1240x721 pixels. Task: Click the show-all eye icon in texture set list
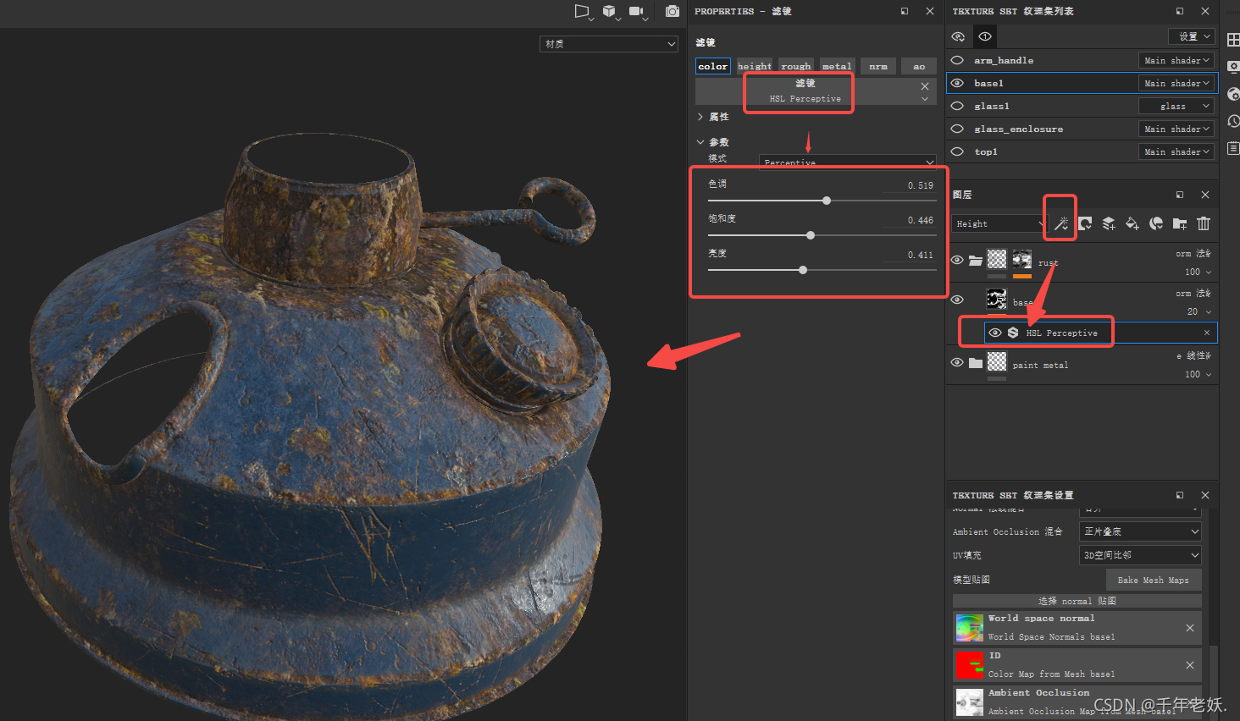[x=958, y=36]
